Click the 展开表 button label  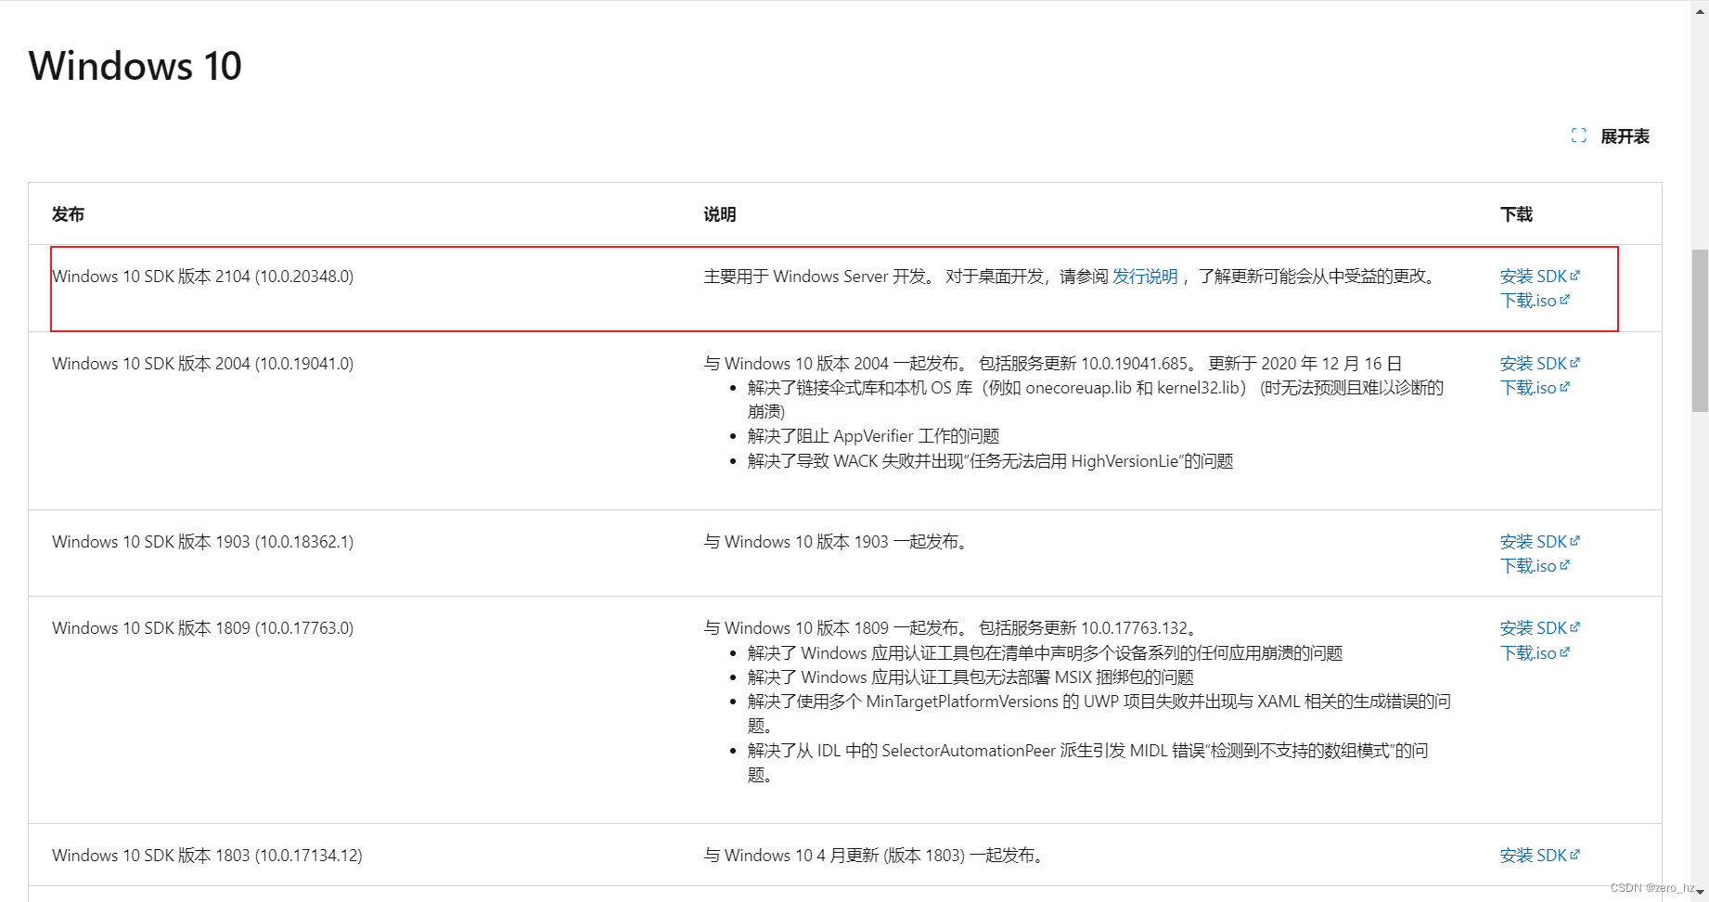1625,136
